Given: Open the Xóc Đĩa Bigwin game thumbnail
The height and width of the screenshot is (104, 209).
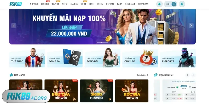Looking at the screenshot, I should 132,91.
